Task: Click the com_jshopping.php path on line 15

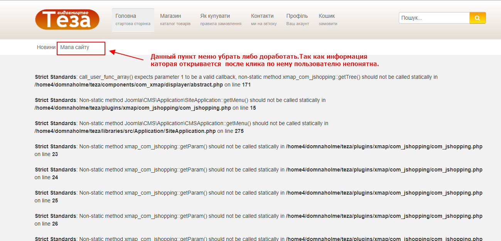Action: pos(132,108)
